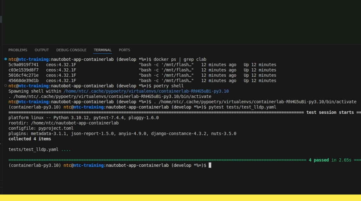Click container ID 45668de39d1b
The width and height of the screenshot is (361, 201).
[x=24, y=81]
